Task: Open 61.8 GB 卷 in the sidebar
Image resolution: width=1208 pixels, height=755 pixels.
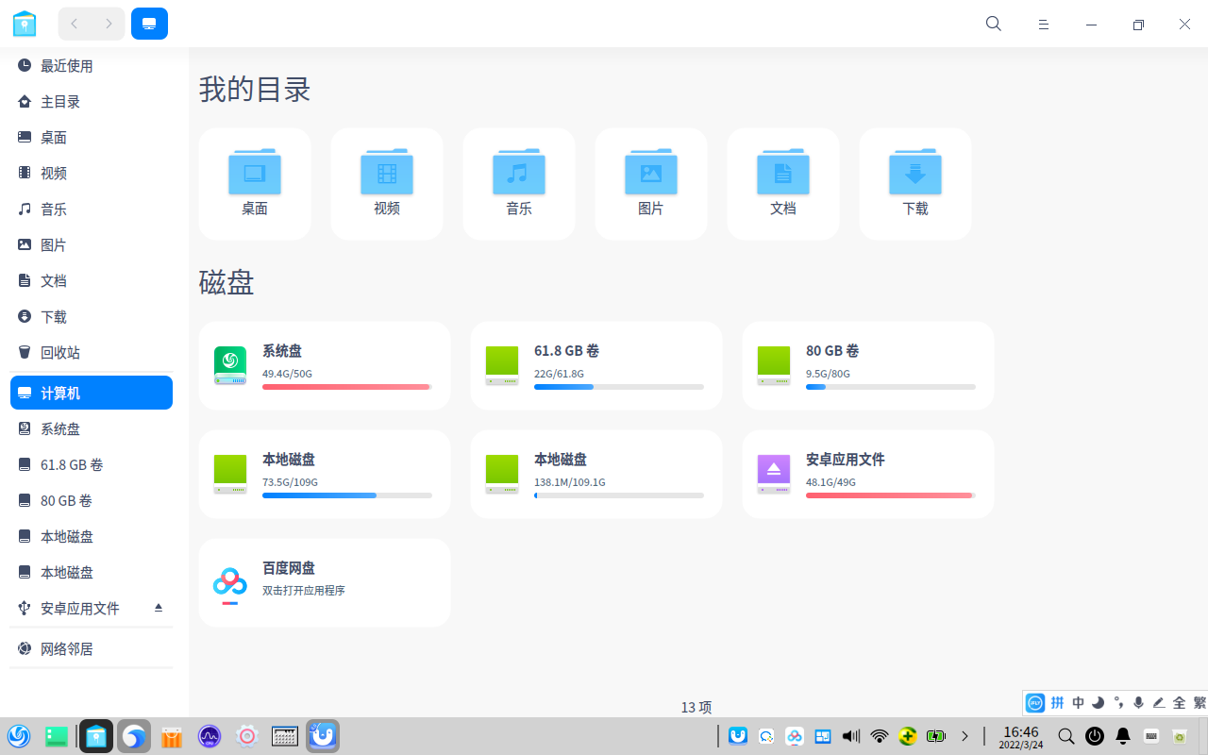Action: (92, 465)
